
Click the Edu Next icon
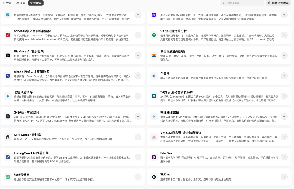tap(154, 157)
